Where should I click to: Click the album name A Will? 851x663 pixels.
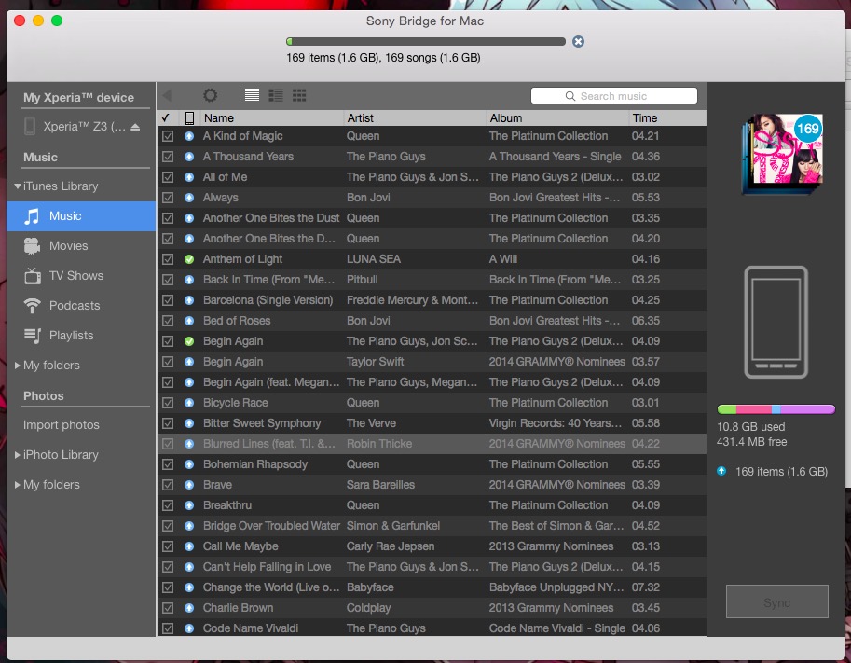click(x=503, y=259)
